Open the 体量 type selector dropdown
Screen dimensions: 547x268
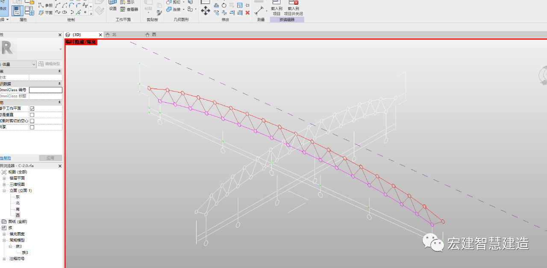(x=18, y=64)
